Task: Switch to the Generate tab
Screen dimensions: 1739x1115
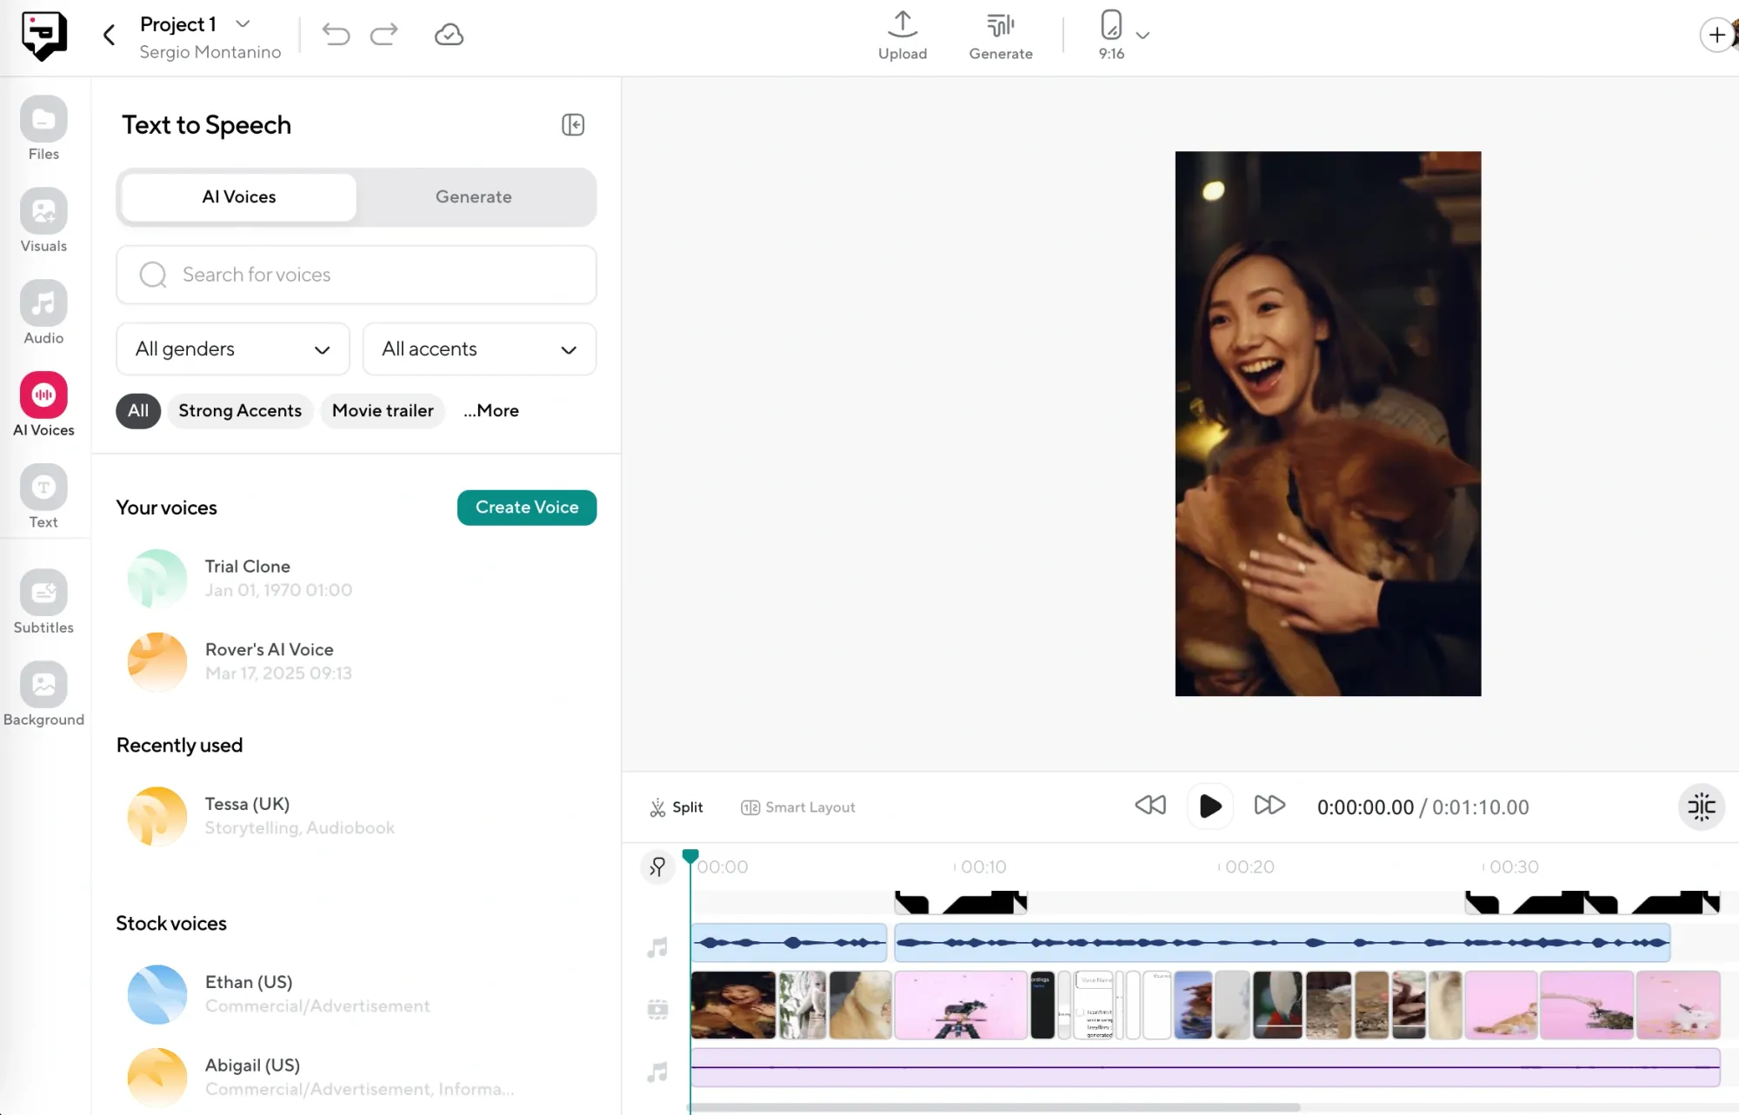Action: [x=474, y=196]
